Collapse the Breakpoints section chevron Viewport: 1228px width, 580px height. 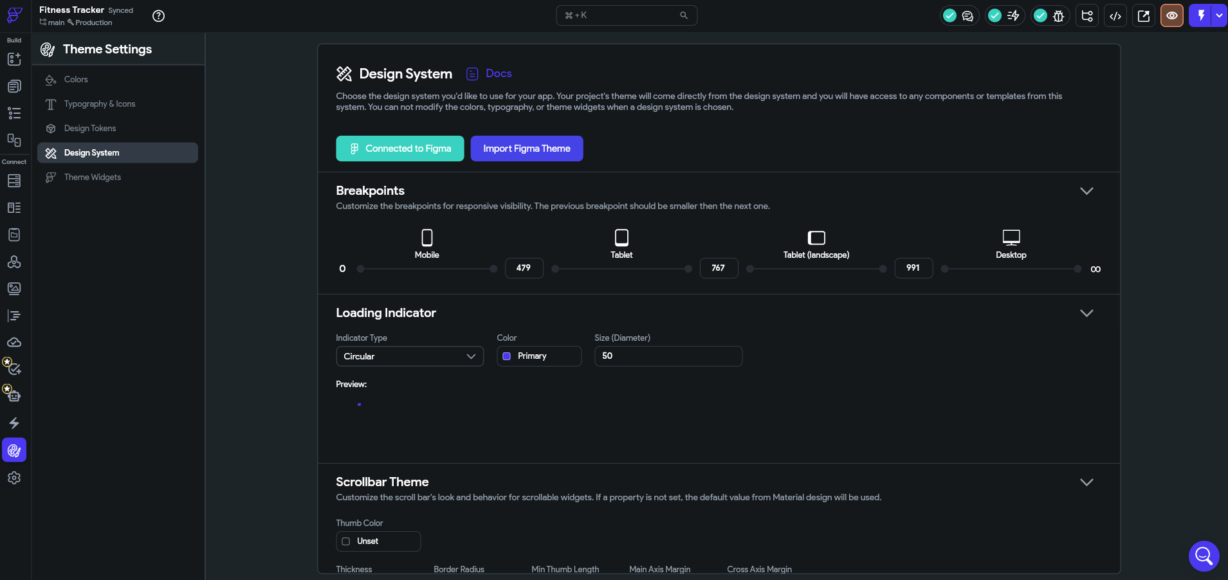1086,191
